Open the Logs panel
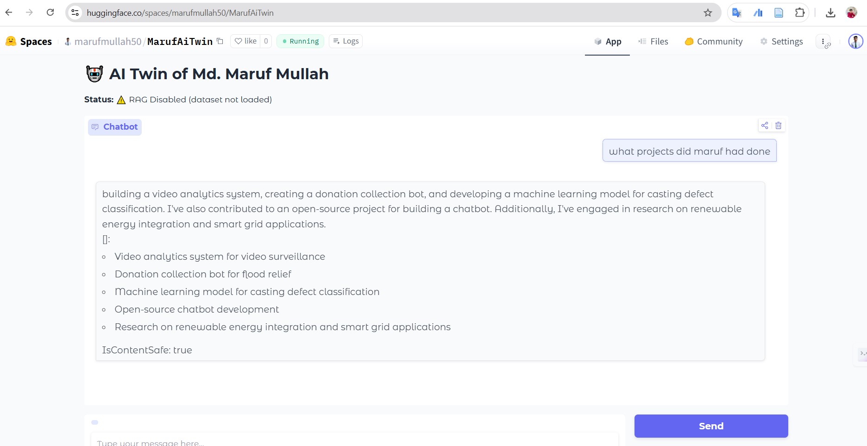Viewport: 867px width, 446px height. click(x=346, y=41)
